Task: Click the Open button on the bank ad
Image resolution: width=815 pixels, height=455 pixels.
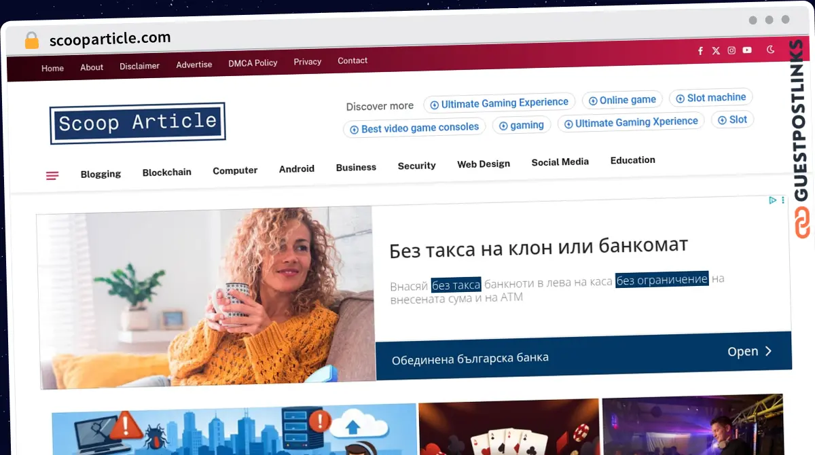Action: (750, 351)
